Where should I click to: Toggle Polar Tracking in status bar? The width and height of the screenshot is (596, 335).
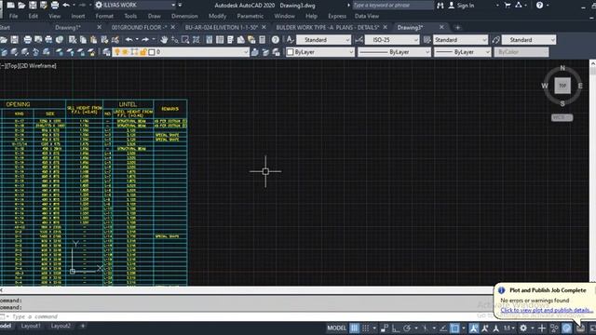[x=407, y=328]
